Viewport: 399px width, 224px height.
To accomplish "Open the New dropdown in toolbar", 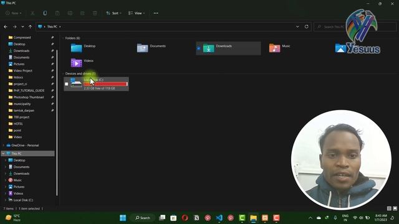I will (14, 13).
